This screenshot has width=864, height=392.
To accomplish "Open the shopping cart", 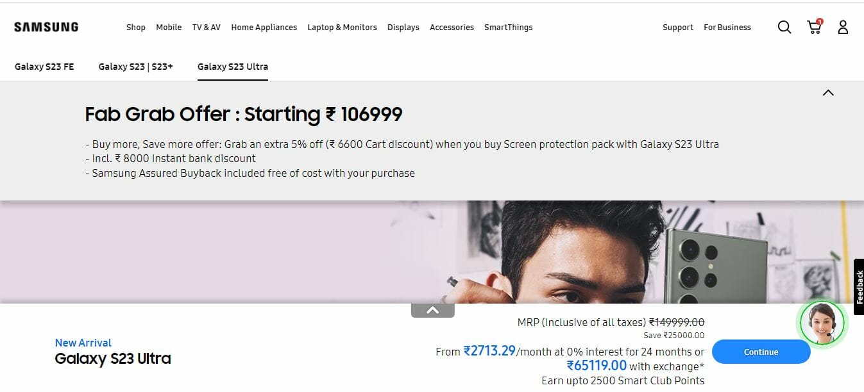I will pyautogui.click(x=815, y=27).
